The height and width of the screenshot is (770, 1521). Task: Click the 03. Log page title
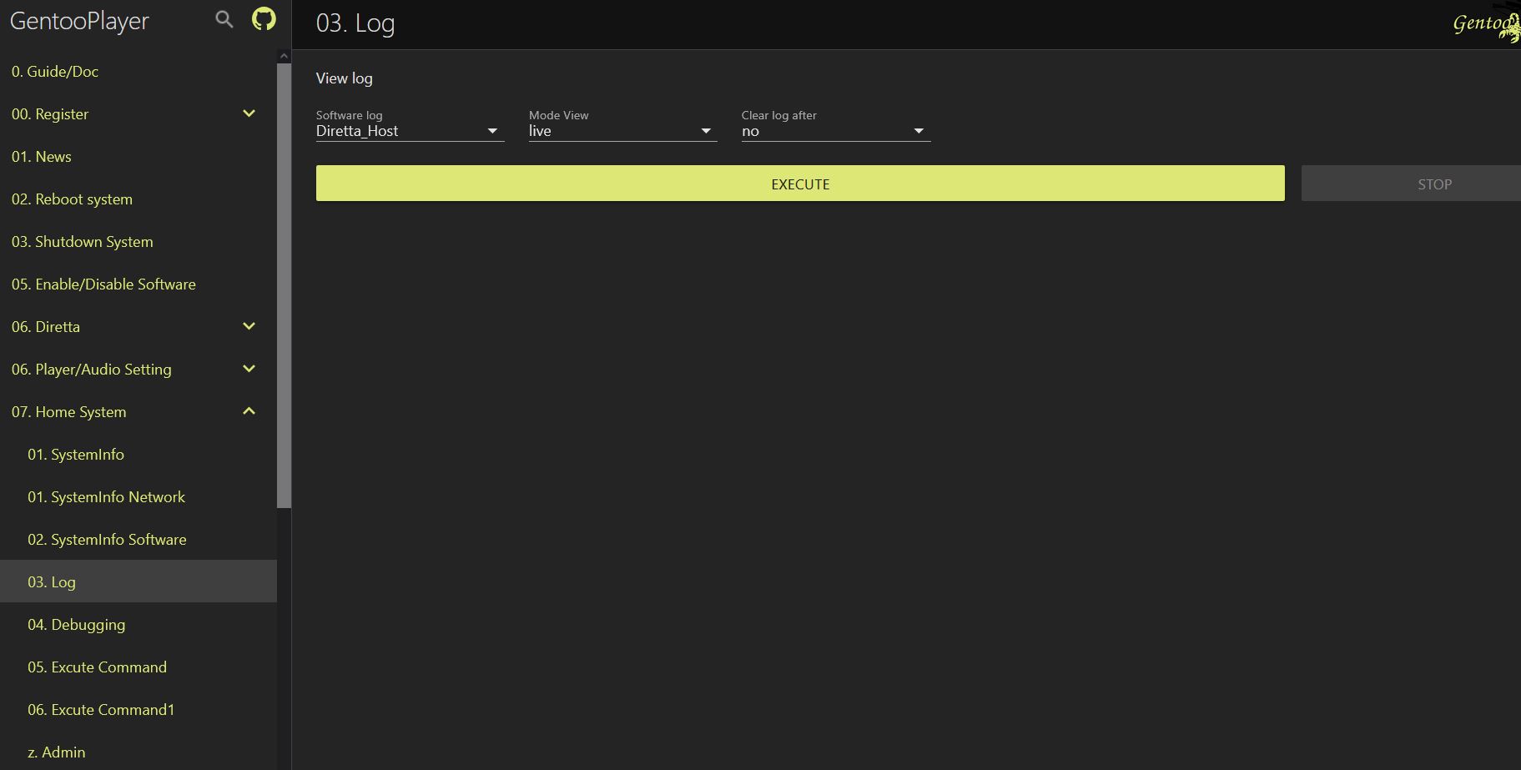pos(355,23)
